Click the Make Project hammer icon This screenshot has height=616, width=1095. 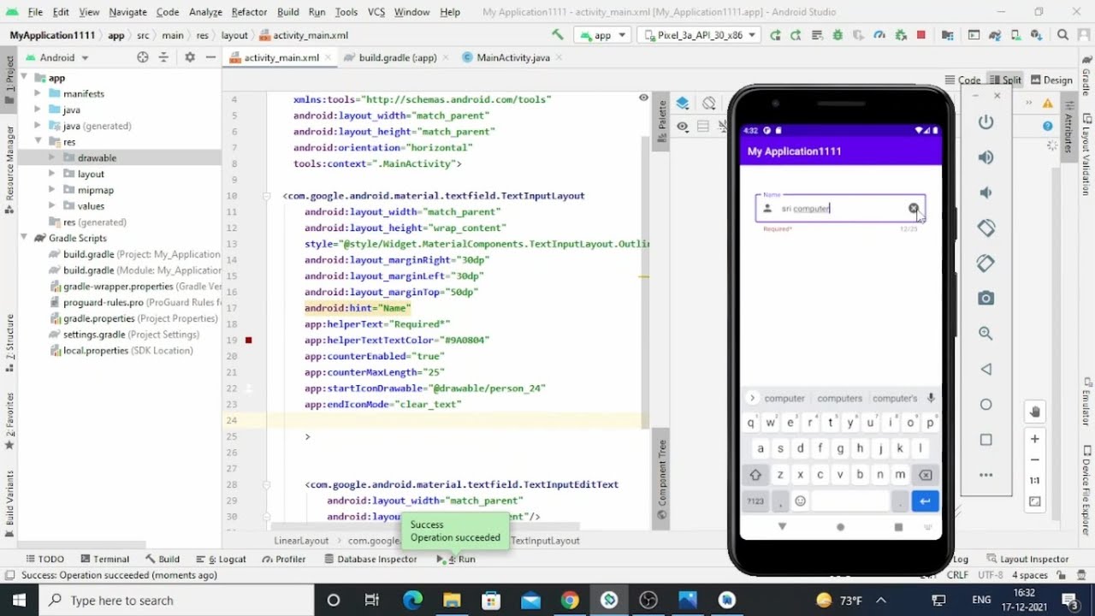coord(558,35)
